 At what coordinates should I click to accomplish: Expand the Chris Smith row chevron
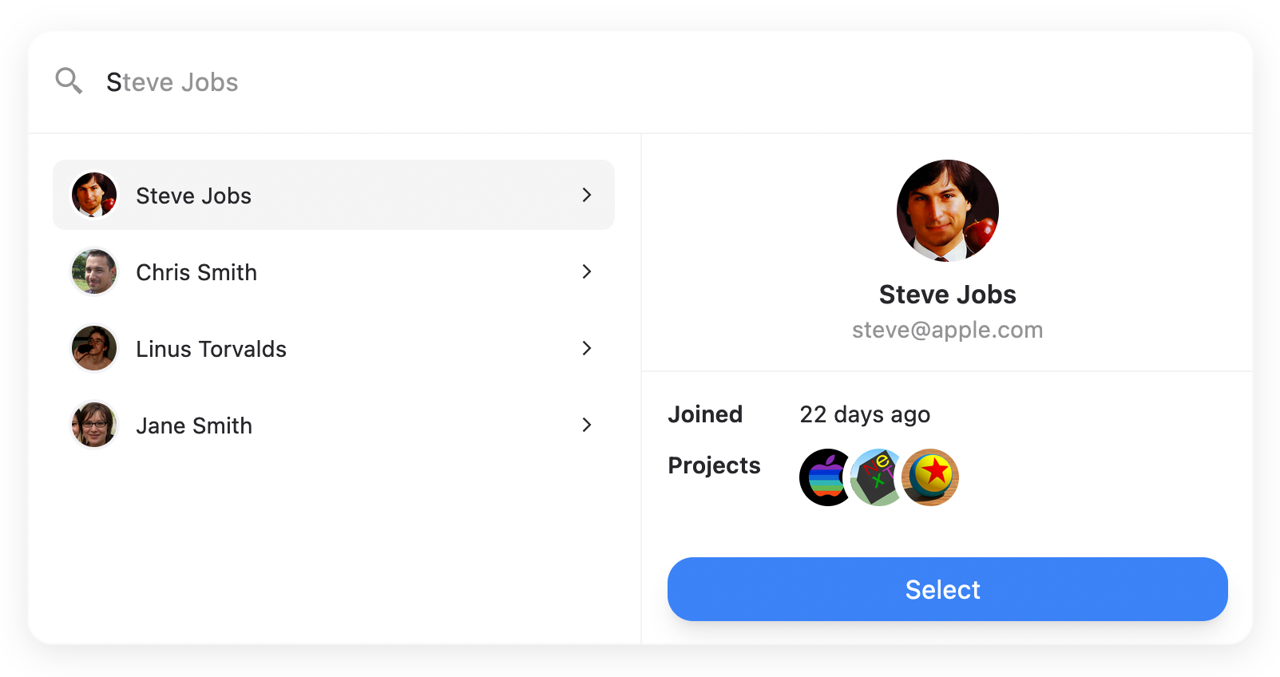[x=587, y=271]
